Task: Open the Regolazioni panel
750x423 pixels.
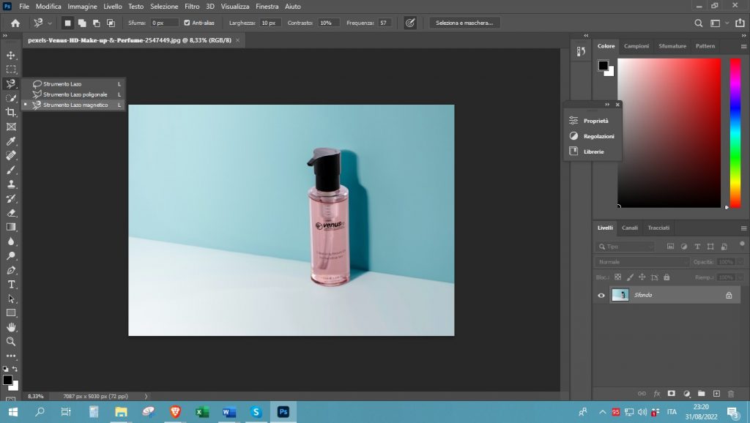Action: click(598, 136)
